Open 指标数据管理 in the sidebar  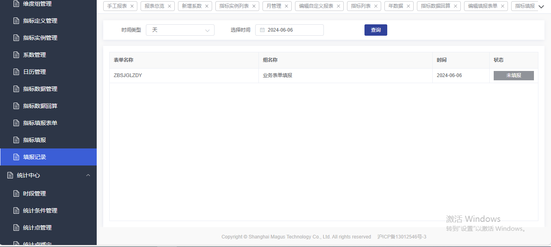(40, 89)
